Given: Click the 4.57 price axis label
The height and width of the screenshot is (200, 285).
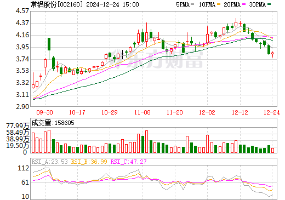Looking at the screenshot, I should coord(22,11).
